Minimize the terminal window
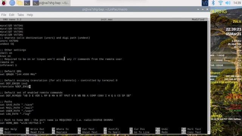 pos(198,9)
